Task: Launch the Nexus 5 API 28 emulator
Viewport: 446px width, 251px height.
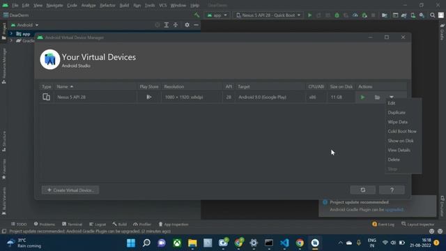Action: click(362, 98)
